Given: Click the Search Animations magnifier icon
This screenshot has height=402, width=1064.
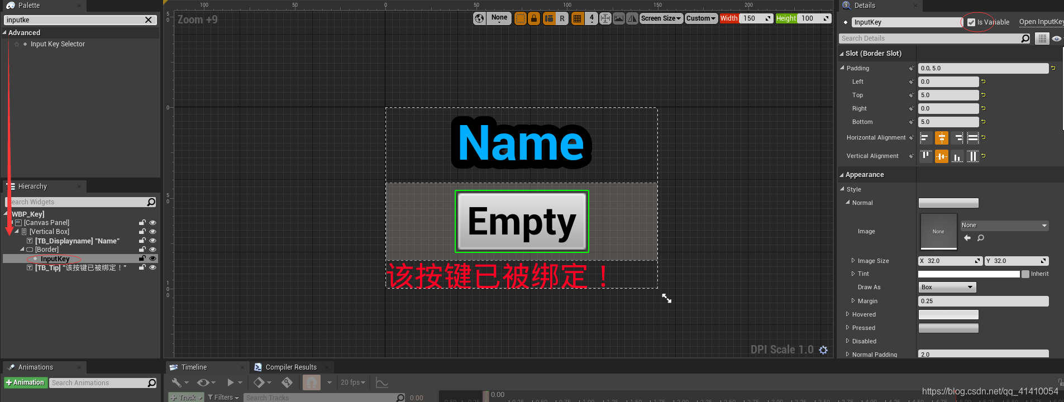Looking at the screenshot, I should pyautogui.click(x=151, y=383).
